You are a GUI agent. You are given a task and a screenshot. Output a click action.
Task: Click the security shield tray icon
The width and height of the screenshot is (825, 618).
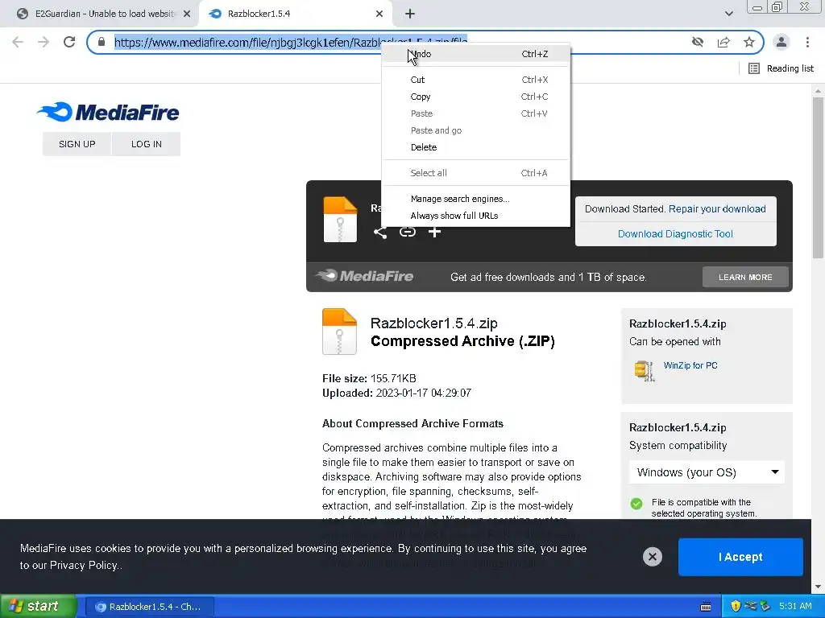coord(735,607)
